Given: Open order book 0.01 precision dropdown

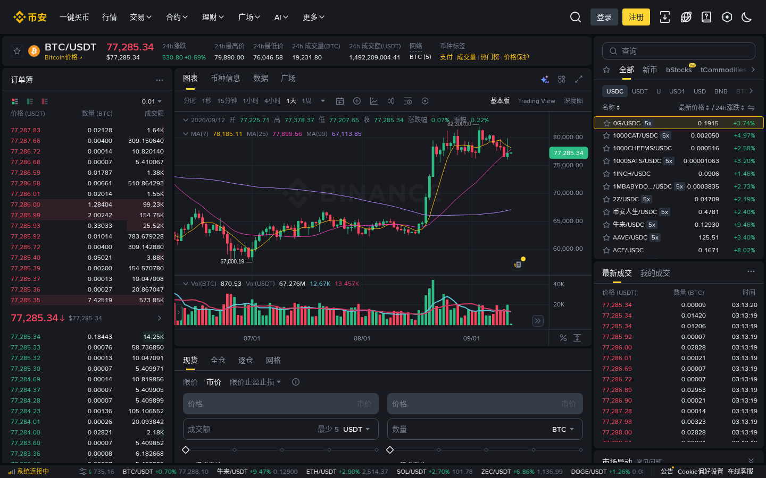Looking at the screenshot, I should tap(152, 101).
